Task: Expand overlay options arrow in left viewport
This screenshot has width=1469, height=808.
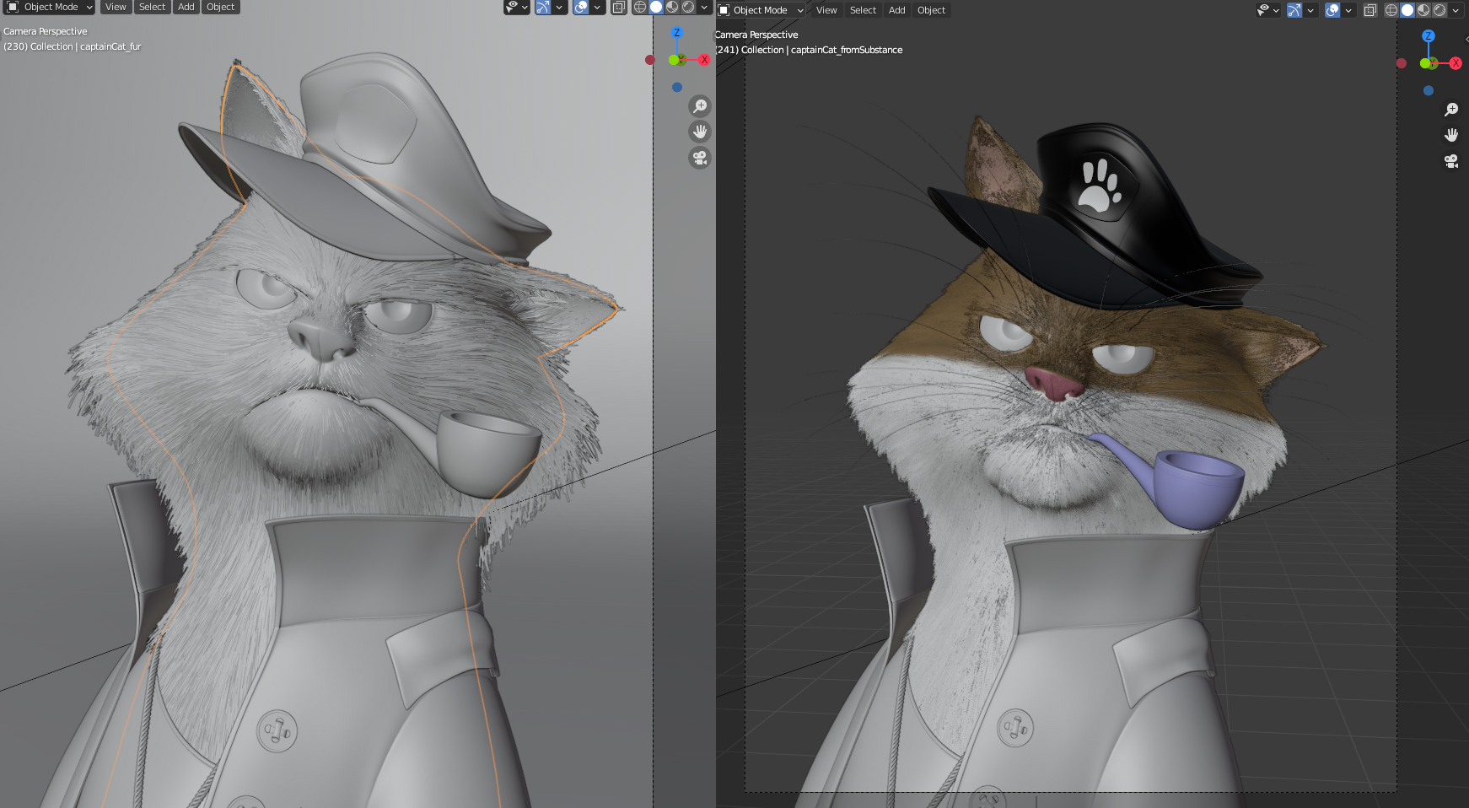Action: point(597,7)
